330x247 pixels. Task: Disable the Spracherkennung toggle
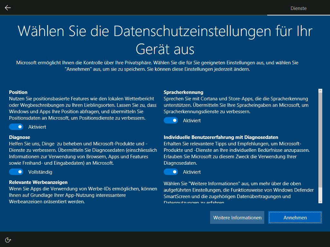coord(171,120)
